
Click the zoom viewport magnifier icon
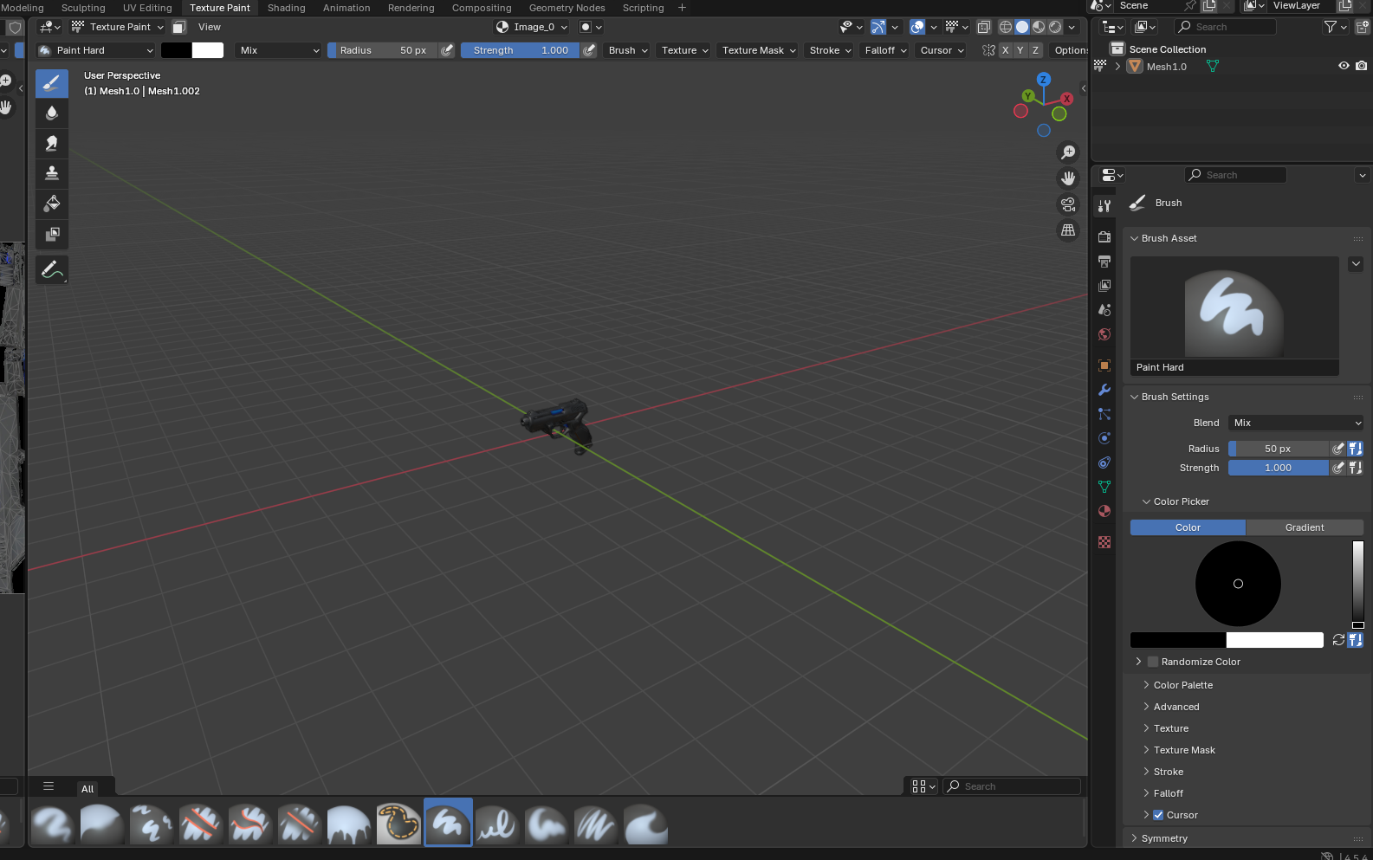pyautogui.click(x=1068, y=152)
